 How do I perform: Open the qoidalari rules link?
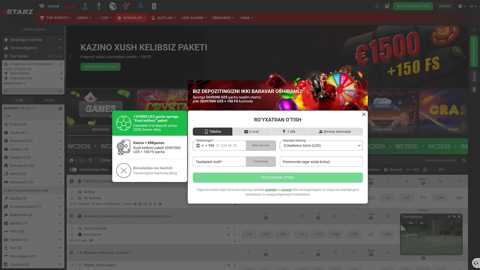(x=271, y=190)
